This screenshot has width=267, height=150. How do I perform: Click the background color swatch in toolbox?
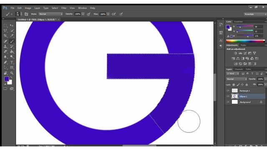(10, 83)
